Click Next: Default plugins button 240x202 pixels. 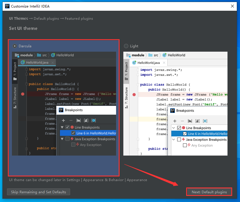click(209, 192)
